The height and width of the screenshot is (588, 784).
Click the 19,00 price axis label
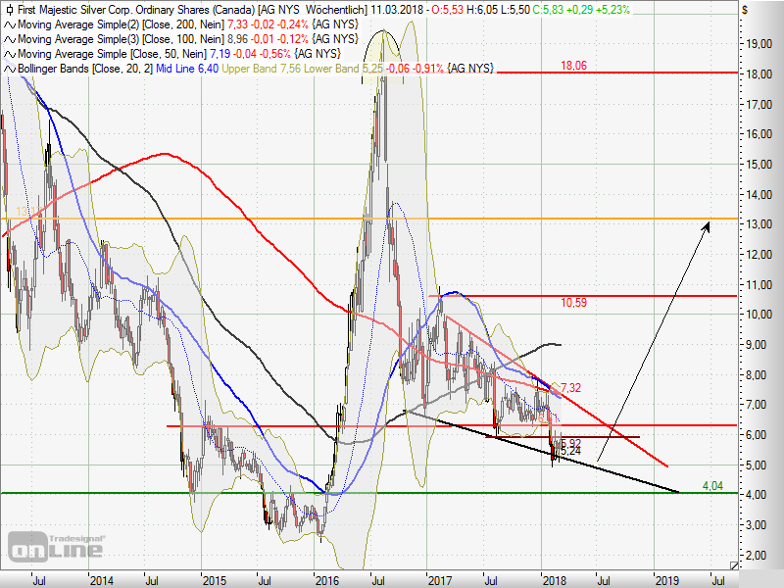759,44
